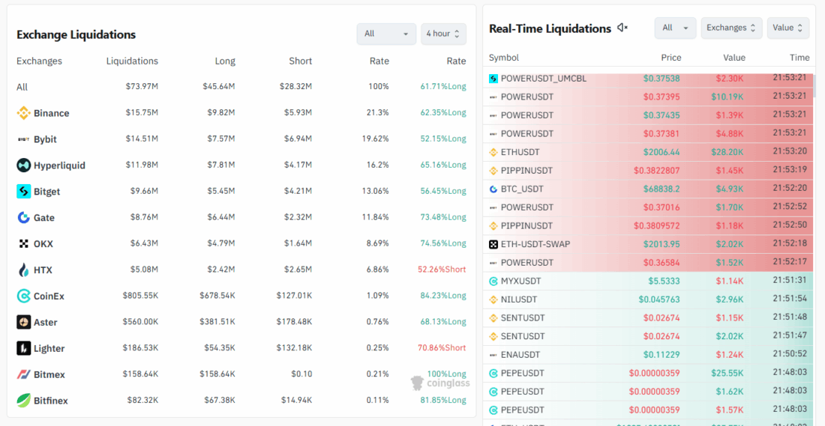Image resolution: width=825 pixels, height=426 pixels.
Task: Click the 21:51:31 MYXUSDT timestamp
Action: (790, 281)
